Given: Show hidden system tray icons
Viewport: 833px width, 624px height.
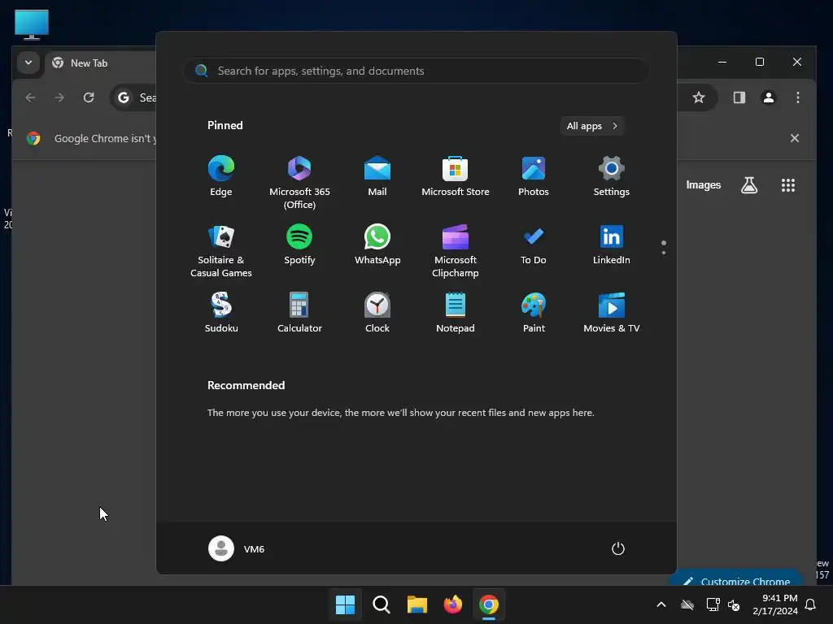Looking at the screenshot, I should [661, 604].
